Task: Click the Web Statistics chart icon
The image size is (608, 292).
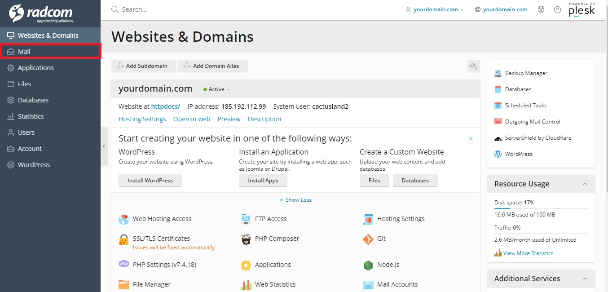Action: coord(246,284)
